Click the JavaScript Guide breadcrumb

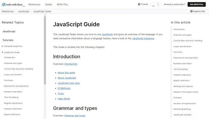42,11
